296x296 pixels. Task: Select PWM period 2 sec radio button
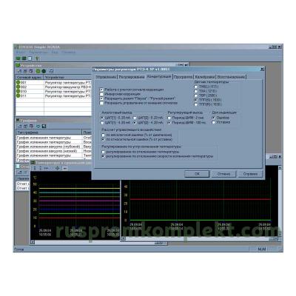(x=169, y=118)
